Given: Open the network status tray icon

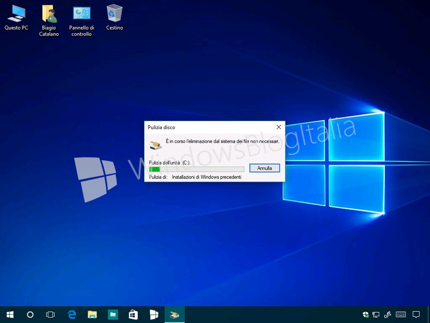Looking at the screenshot, I should click(x=376, y=314).
